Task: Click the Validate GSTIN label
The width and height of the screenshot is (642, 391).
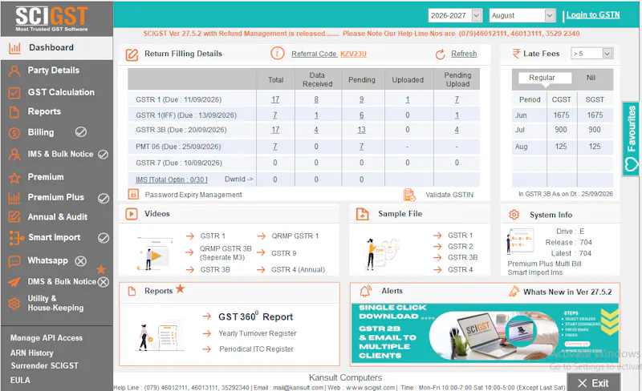Action: point(449,195)
